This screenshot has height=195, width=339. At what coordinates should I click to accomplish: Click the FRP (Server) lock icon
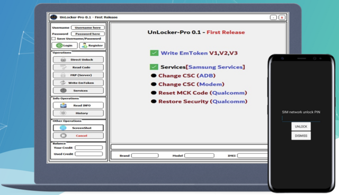[63, 75]
